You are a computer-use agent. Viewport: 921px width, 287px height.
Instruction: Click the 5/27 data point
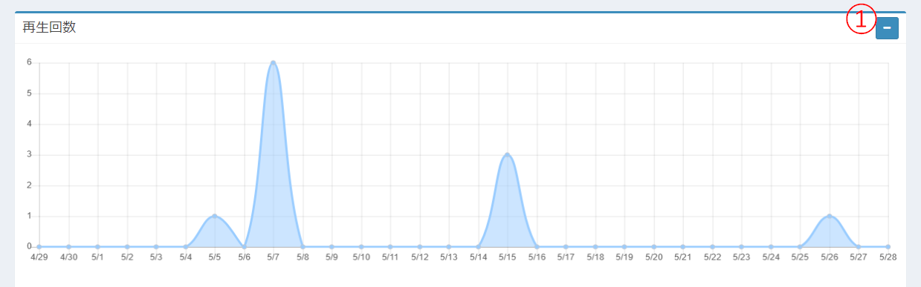(x=859, y=246)
